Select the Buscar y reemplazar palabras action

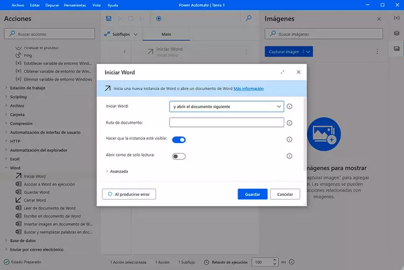(x=58, y=232)
